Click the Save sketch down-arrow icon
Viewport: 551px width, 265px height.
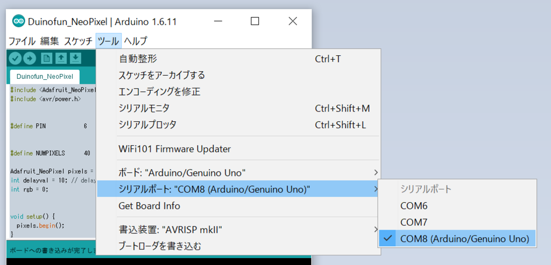[x=75, y=58]
